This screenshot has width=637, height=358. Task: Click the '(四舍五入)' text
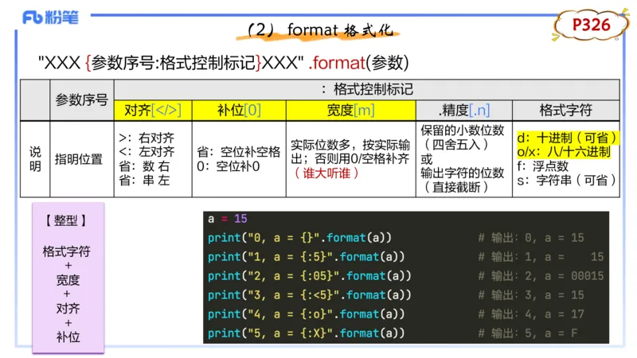click(455, 145)
